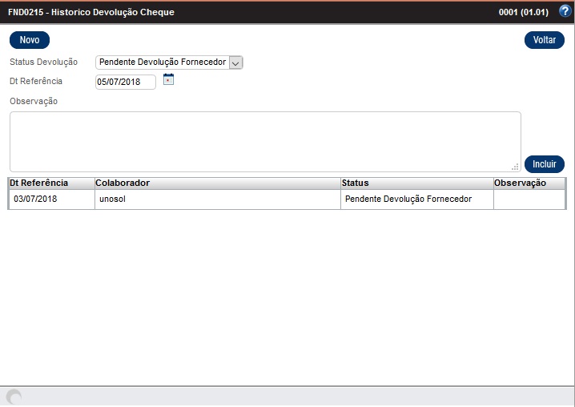Viewport: 575px width, 407px height.
Task: Click inside the Observação text area
Action: (x=264, y=141)
